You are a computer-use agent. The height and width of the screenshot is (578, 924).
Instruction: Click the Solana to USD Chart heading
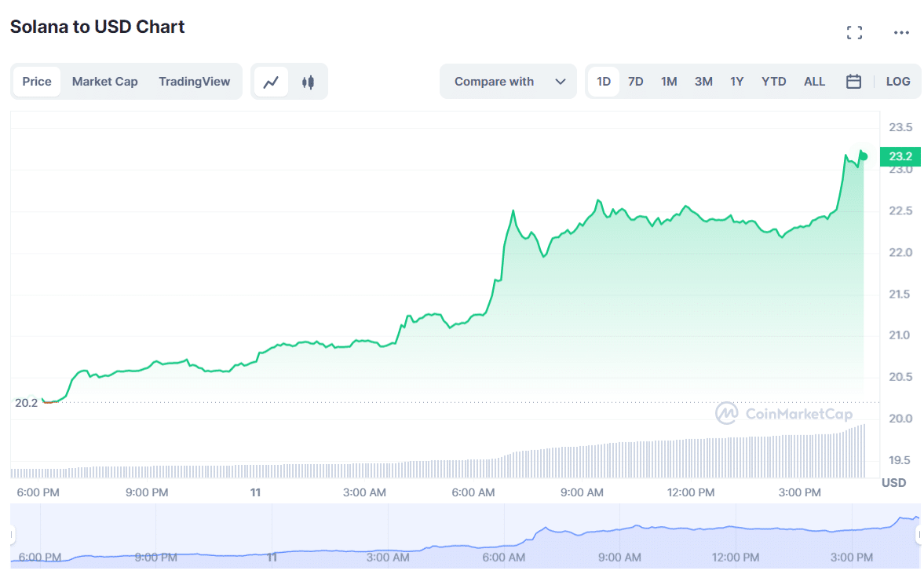click(97, 27)
